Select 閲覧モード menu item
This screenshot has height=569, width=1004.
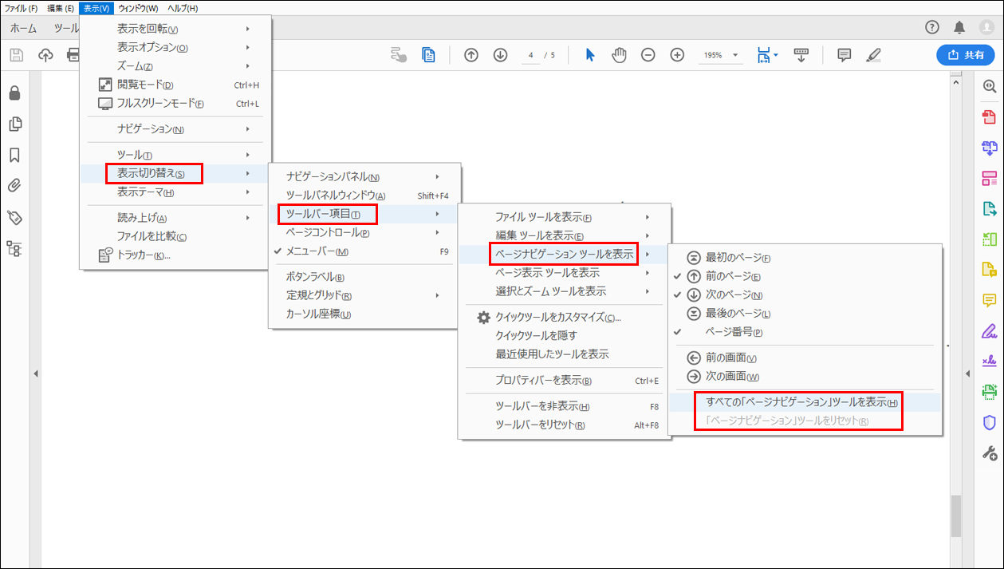coord(175,85)
